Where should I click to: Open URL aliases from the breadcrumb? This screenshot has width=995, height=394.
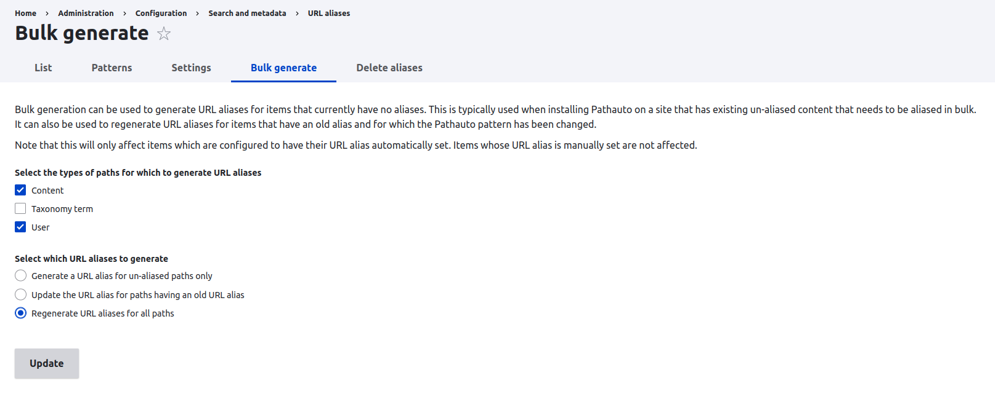point(328,13)
